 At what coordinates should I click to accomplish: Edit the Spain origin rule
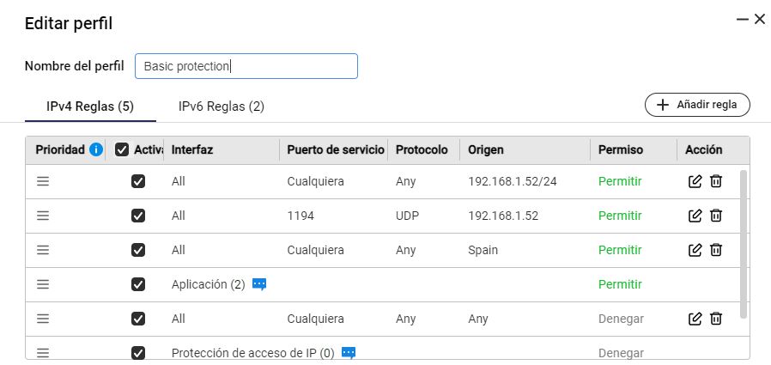coord(695,250)
